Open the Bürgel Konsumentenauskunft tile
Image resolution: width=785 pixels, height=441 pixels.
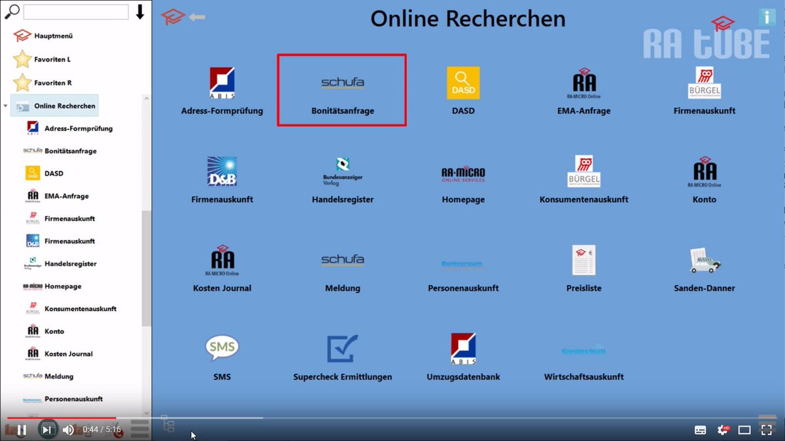(584, 180)
